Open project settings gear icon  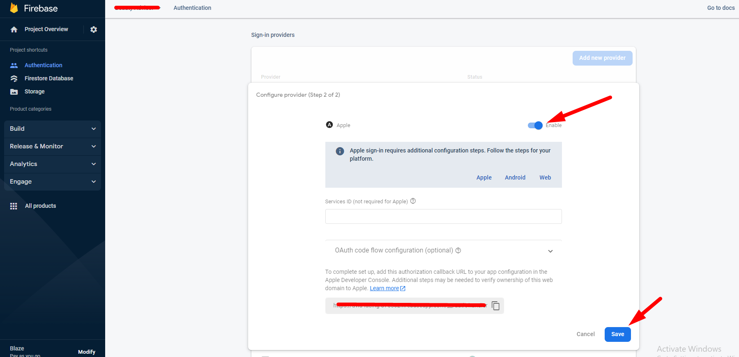click(94, 30)
